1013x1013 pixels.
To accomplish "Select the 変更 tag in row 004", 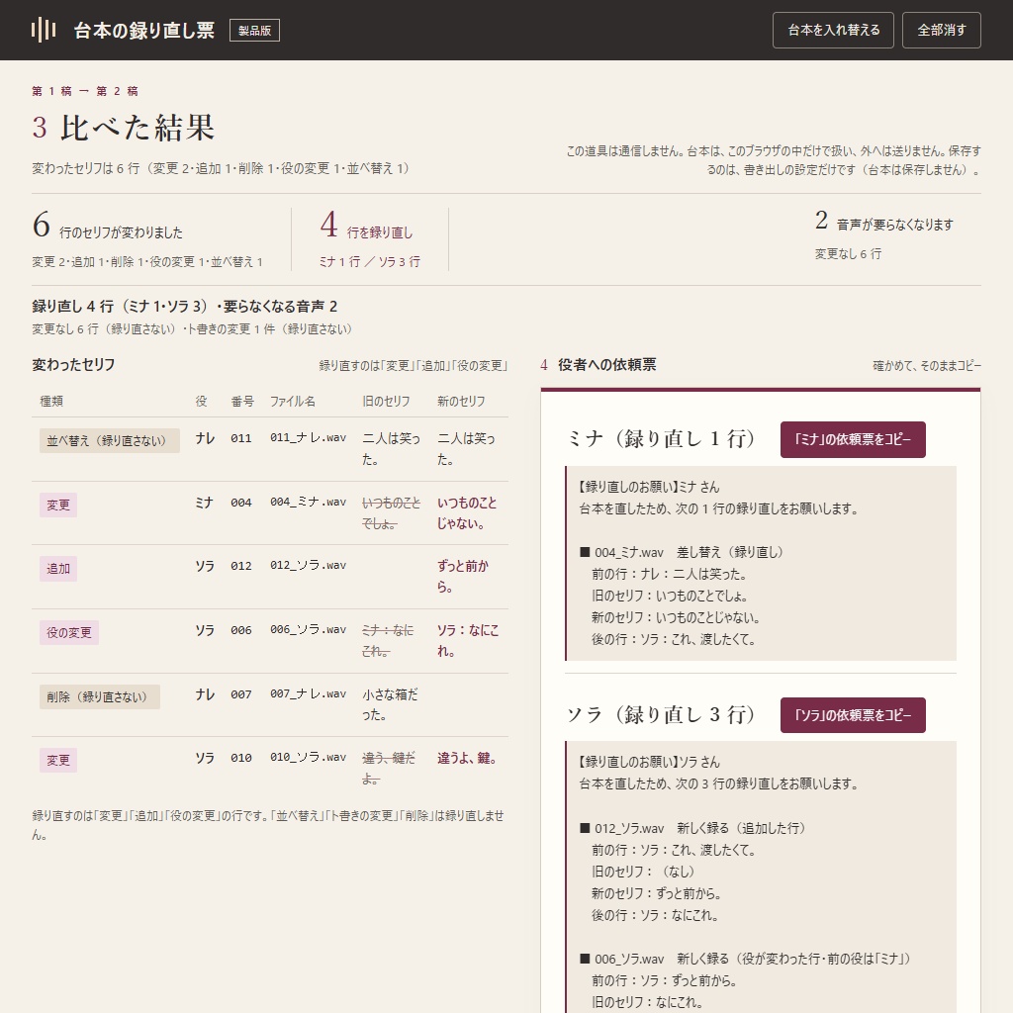I will tap(58, 505).
